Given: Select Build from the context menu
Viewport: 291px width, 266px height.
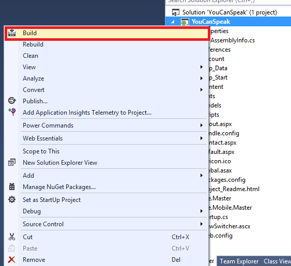Looking at the screenshot, I should (106, 33).
